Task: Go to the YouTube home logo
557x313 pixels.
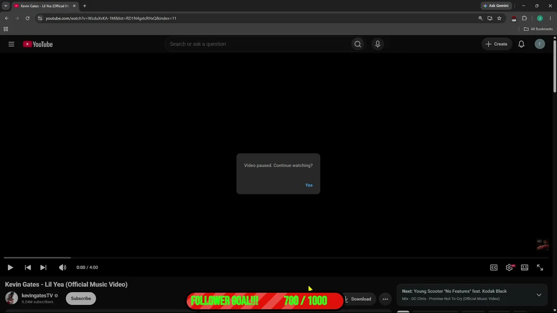Action: pos(38,44)
